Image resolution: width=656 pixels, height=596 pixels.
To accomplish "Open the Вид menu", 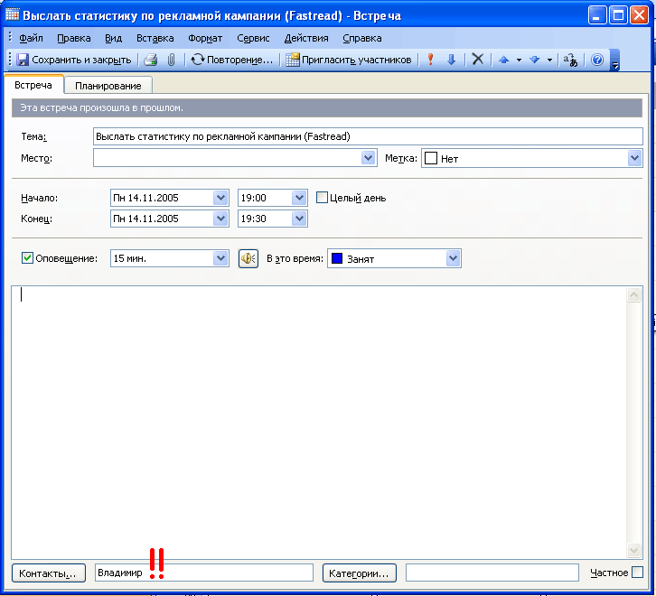I will [x=113, y=38].
